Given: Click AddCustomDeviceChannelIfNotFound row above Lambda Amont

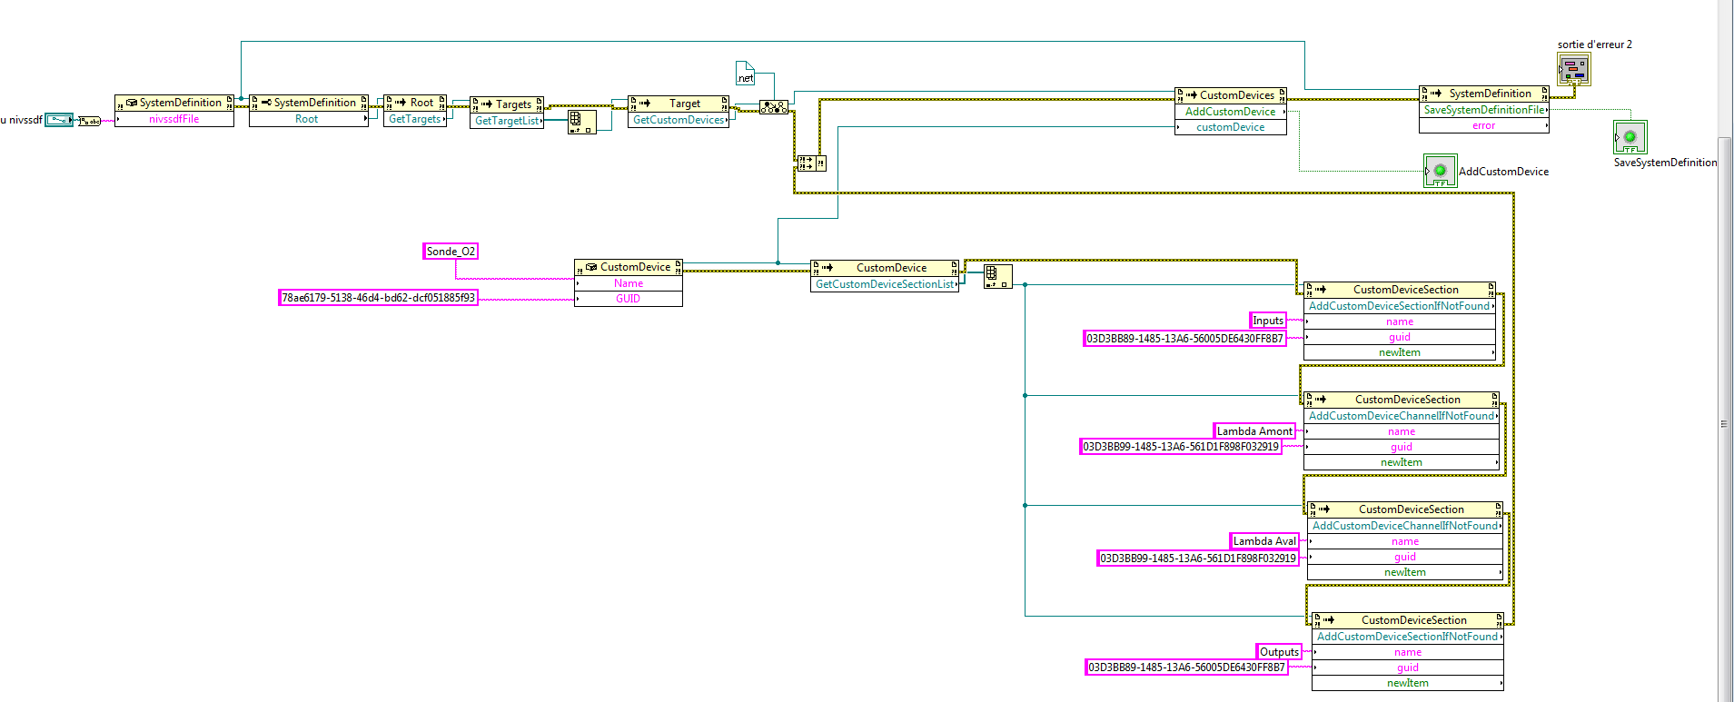Looking at the screenshot, I should pyautogui.click(x=1402, y=416).
